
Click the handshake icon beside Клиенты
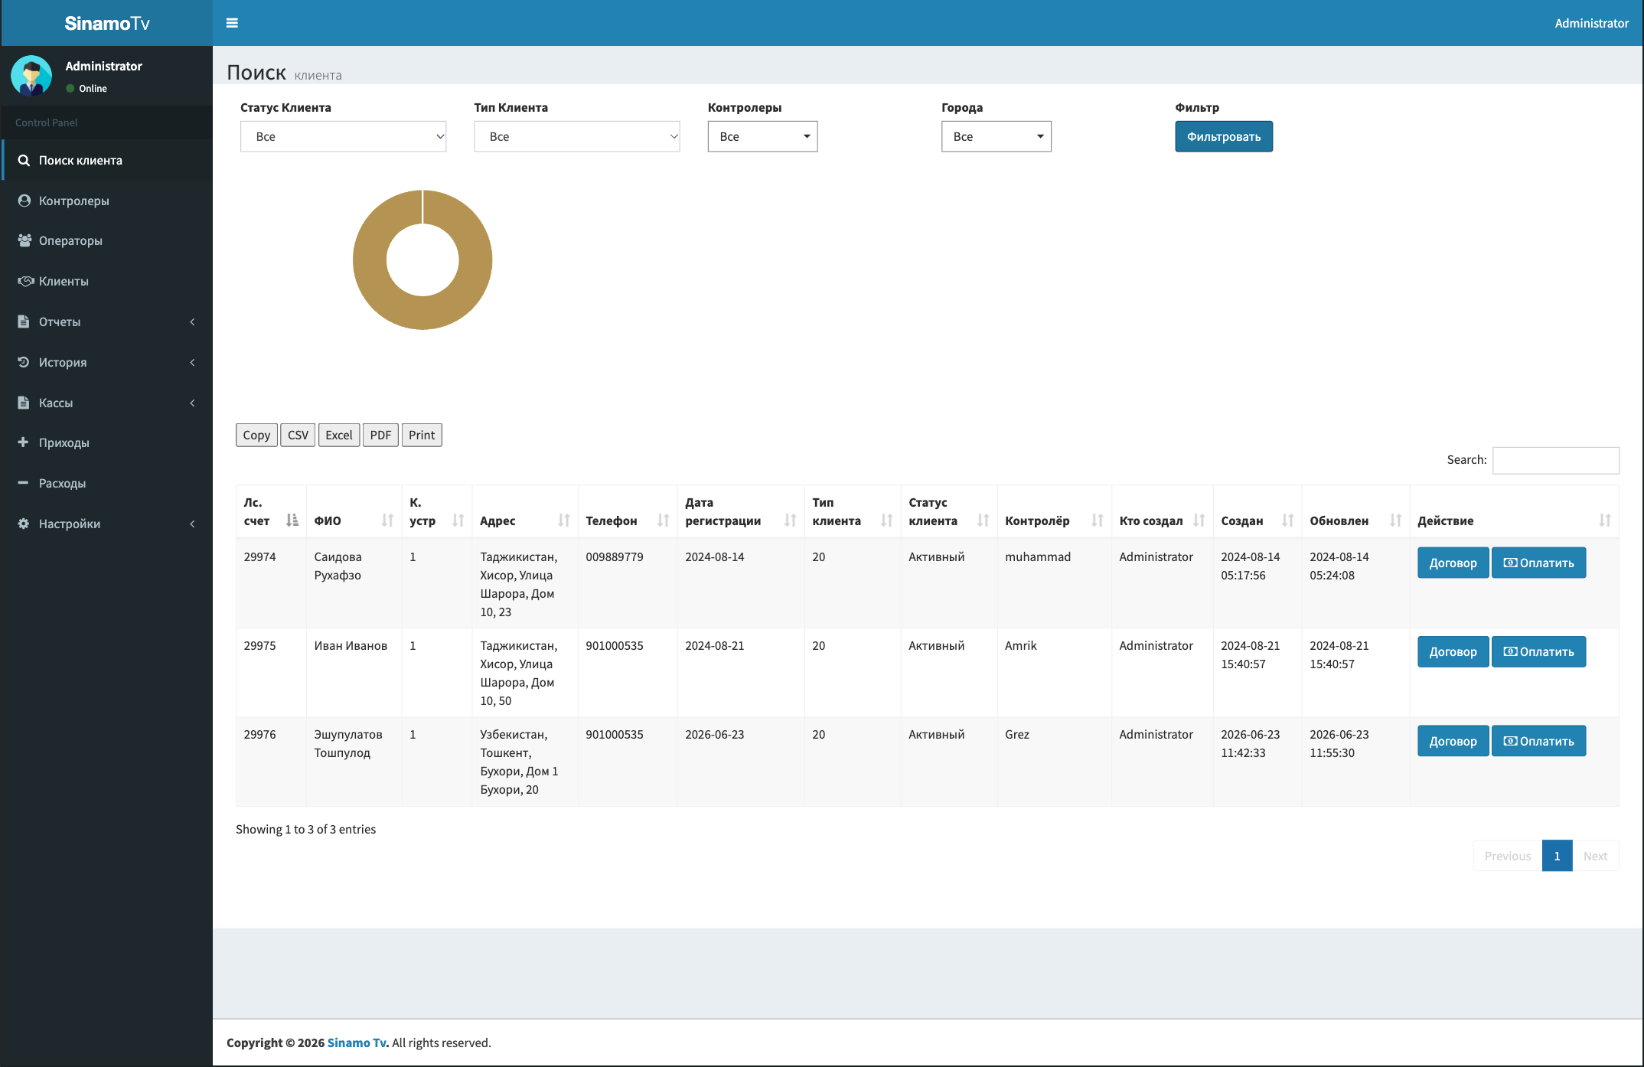[25, 281]
